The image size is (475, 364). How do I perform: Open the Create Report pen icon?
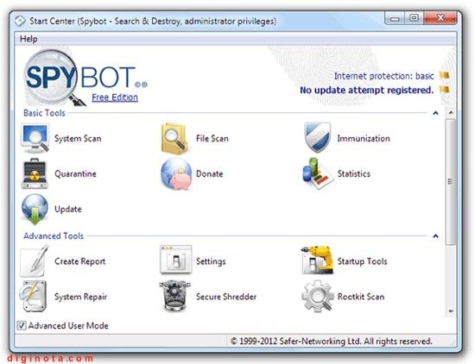[x=34, y=260]
